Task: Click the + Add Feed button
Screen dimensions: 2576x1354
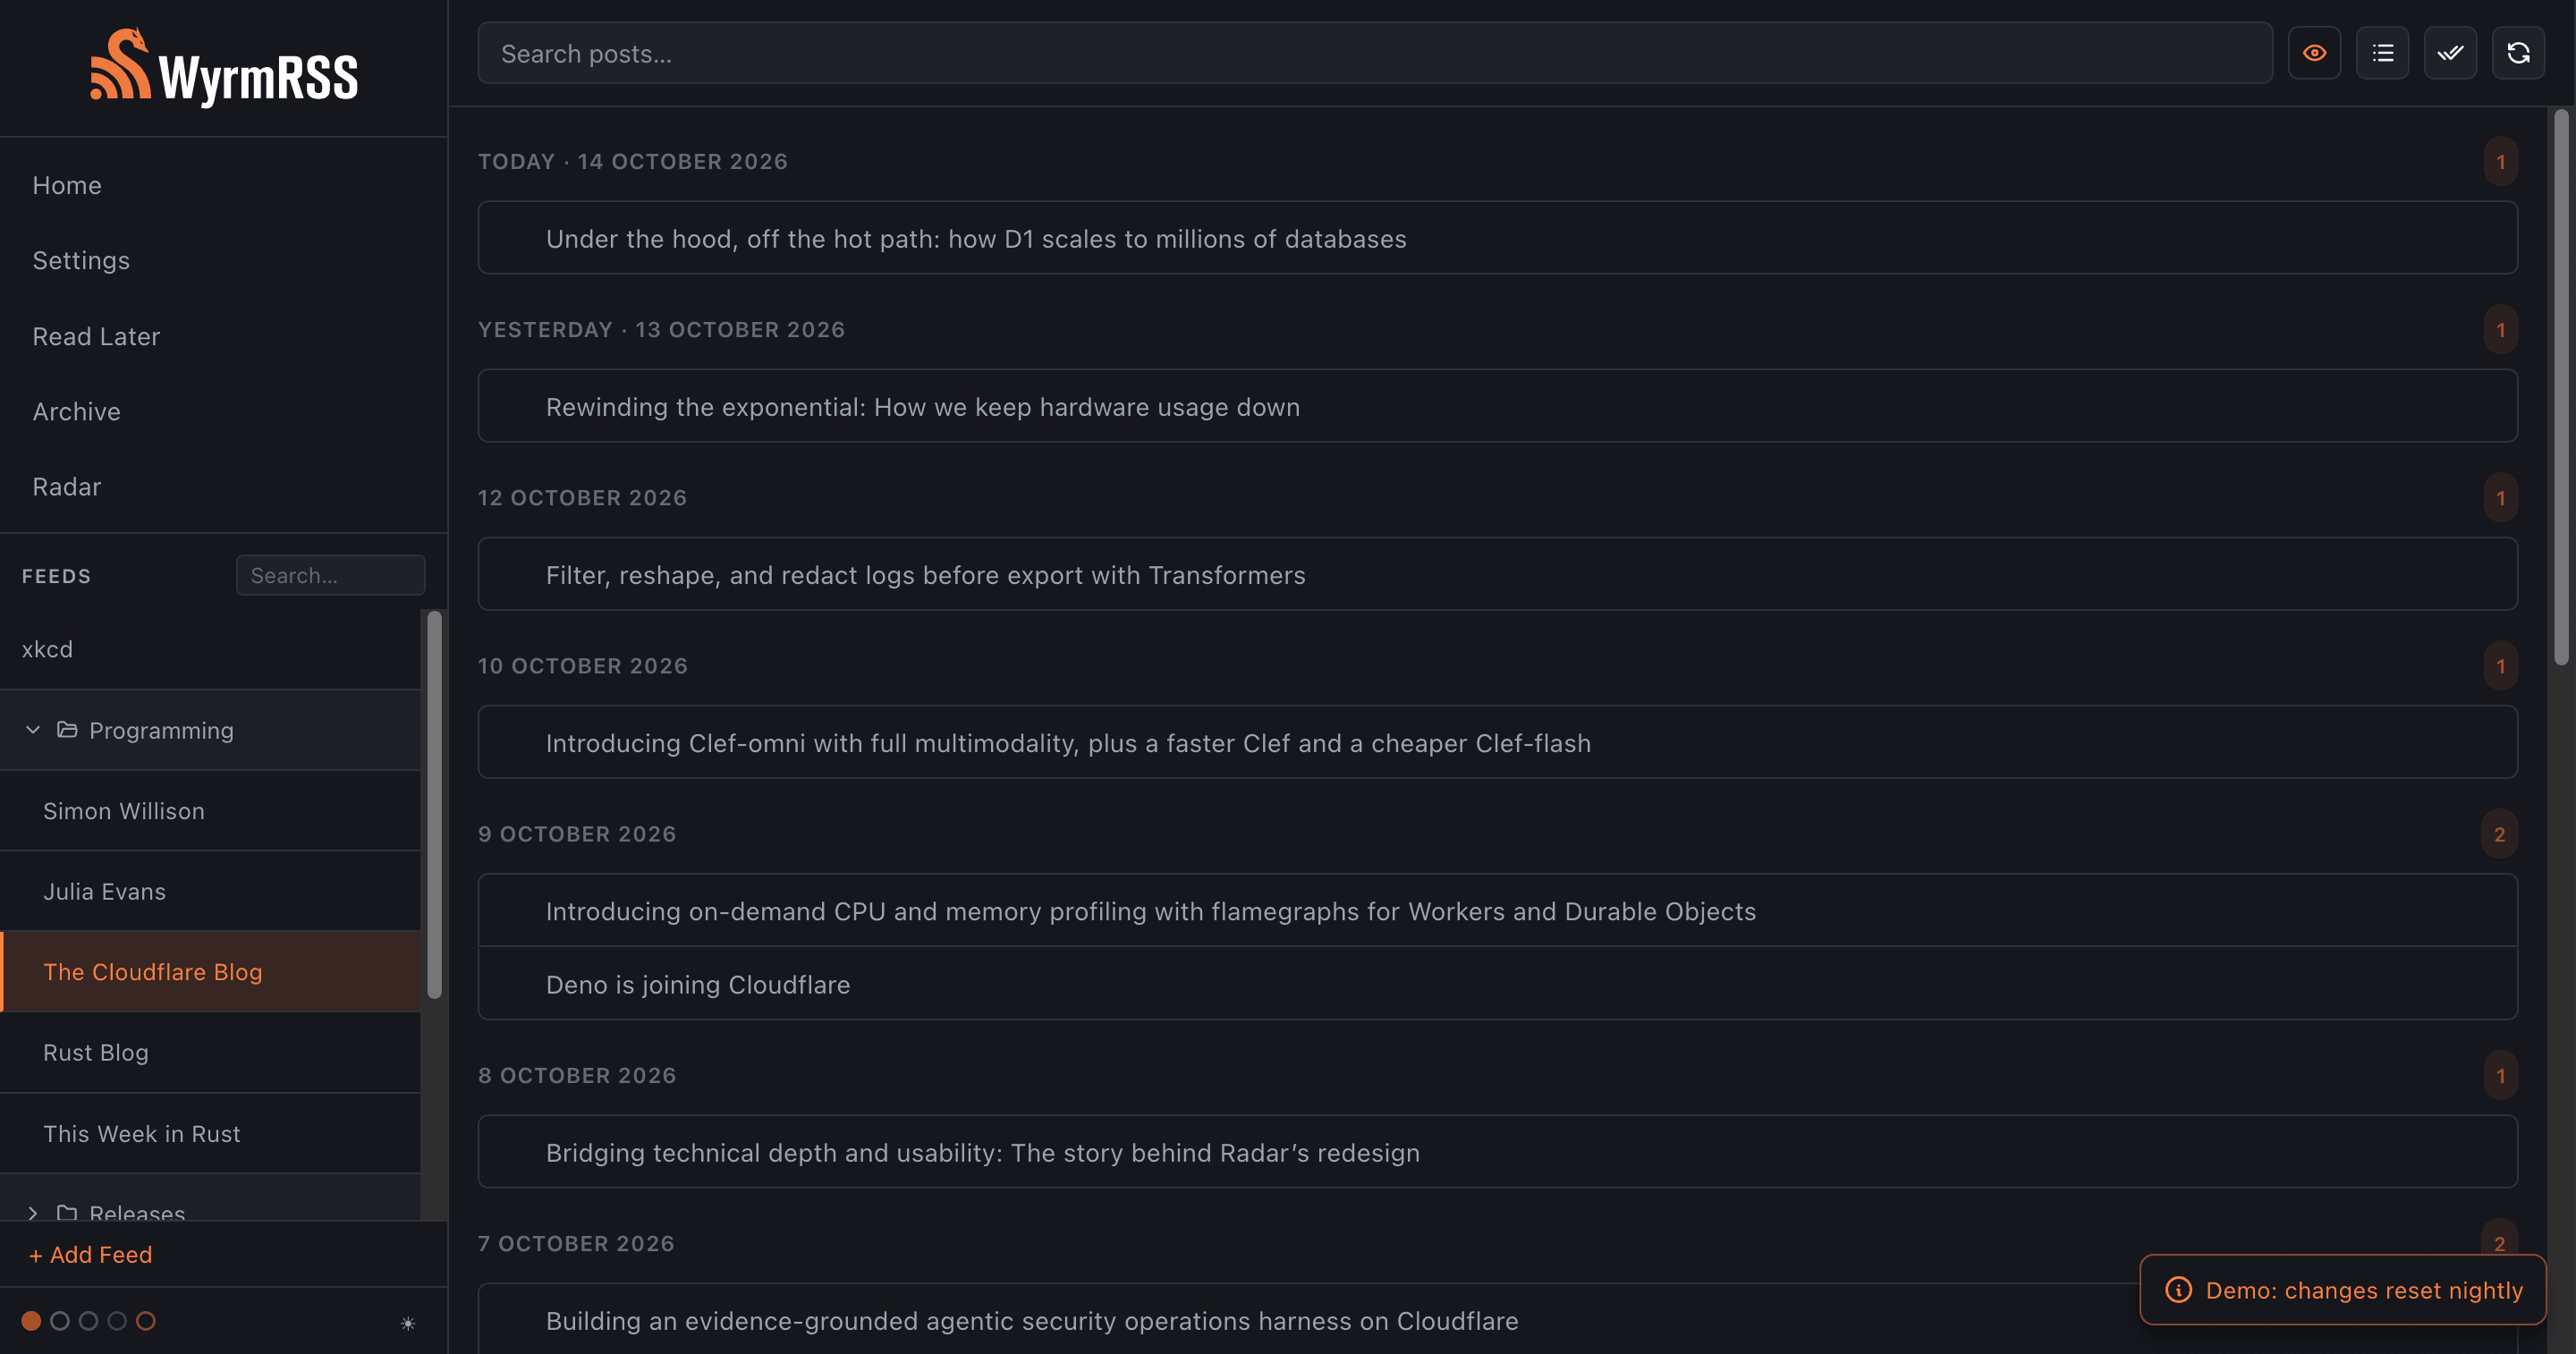Action: [x=91, y=1254]
